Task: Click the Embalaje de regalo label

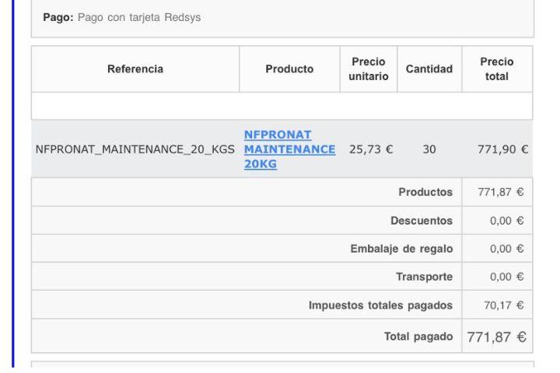Action: click(401, 249)
